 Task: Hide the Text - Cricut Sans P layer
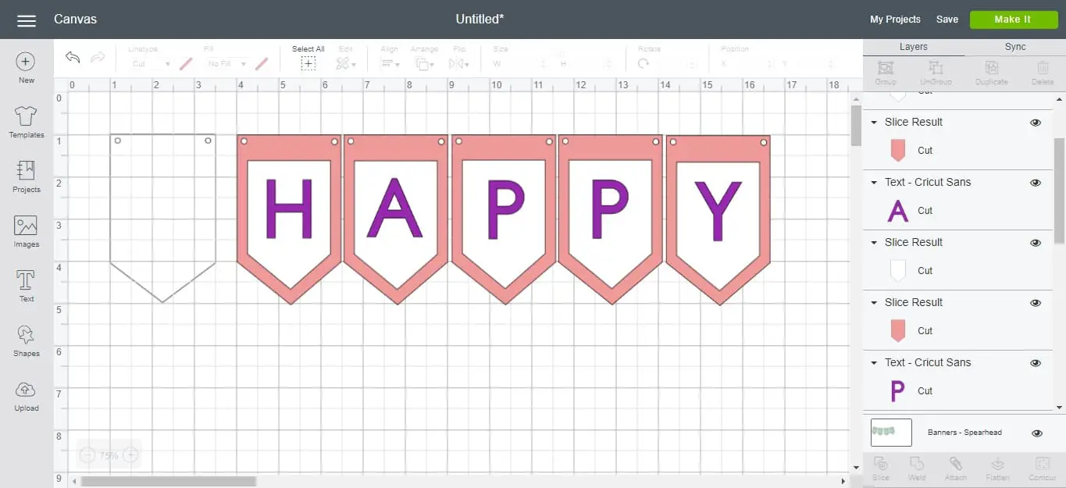coord(1036,363)
